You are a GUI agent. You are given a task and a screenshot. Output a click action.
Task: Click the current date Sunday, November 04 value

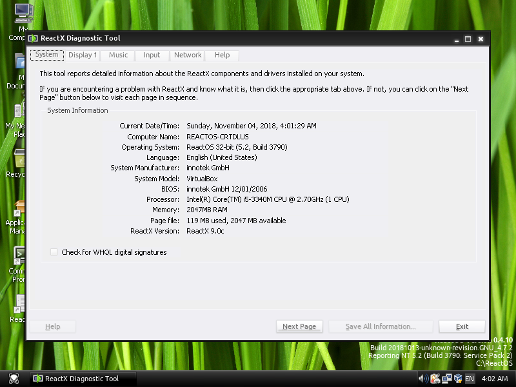(251, 126)
